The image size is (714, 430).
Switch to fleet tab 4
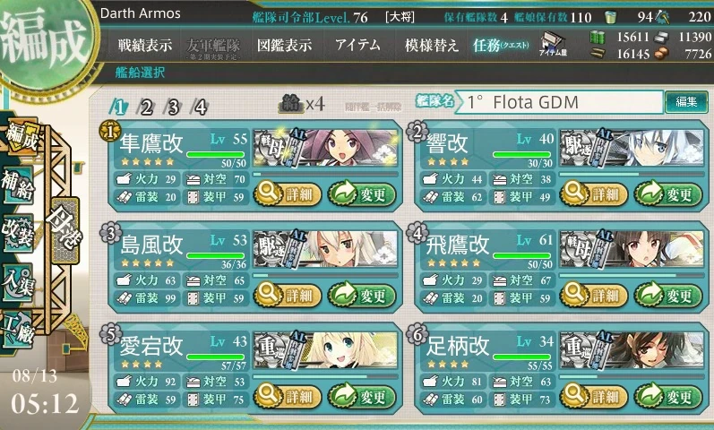[201, 107]
